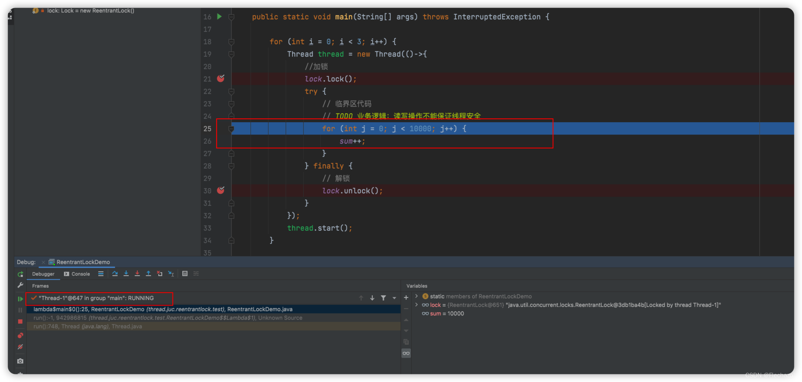
Task: Open View Breakpoints double red dot icon
Action: coord(20,335)
